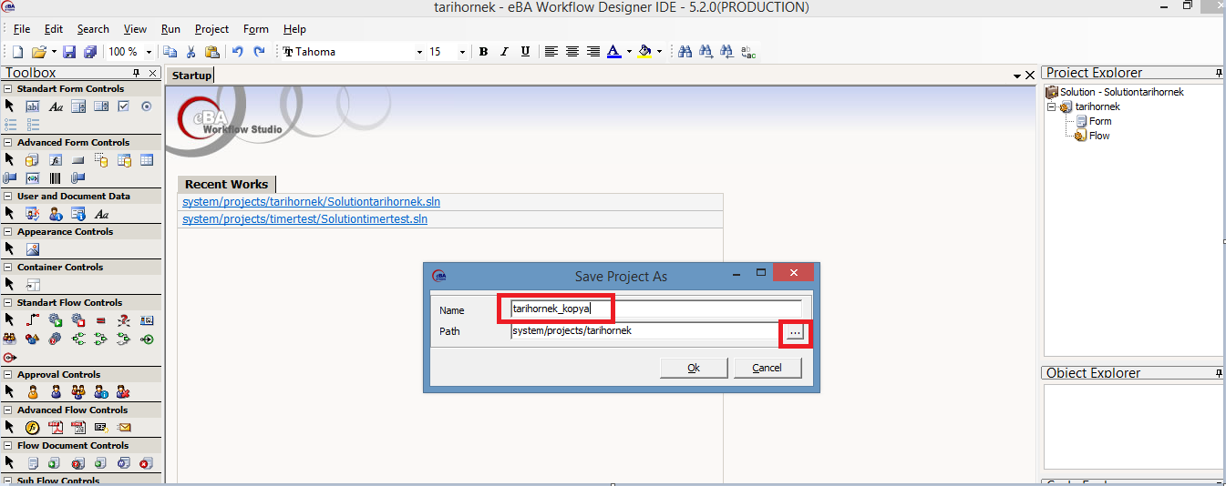Open the Solutiontarihornek.sln recent work link
Image resolution: width=1226 pixels, height=486 pixels.
[x=311, y=202]
